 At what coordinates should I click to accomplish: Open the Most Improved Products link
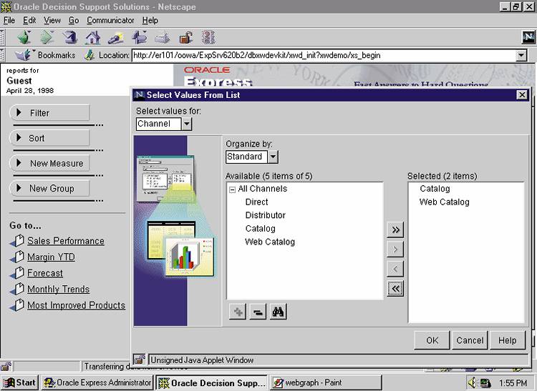(x=76, y=305)
